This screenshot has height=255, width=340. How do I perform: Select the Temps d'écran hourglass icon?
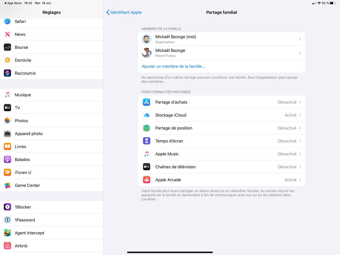click(147, 141)
